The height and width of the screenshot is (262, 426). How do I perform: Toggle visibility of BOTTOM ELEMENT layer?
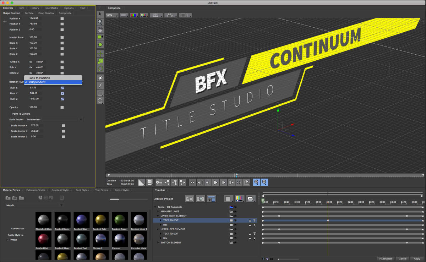235,242
